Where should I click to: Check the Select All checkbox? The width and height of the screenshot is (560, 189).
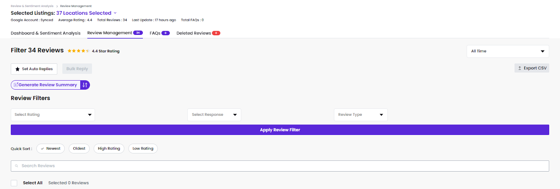[x=14, y=183]
